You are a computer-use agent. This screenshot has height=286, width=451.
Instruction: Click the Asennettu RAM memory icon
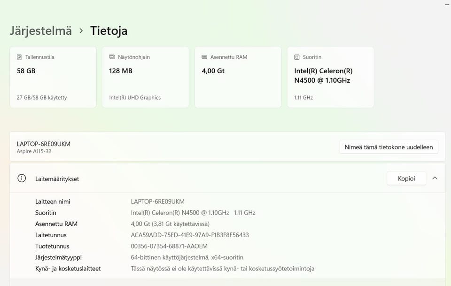click(x=204, y=57)
